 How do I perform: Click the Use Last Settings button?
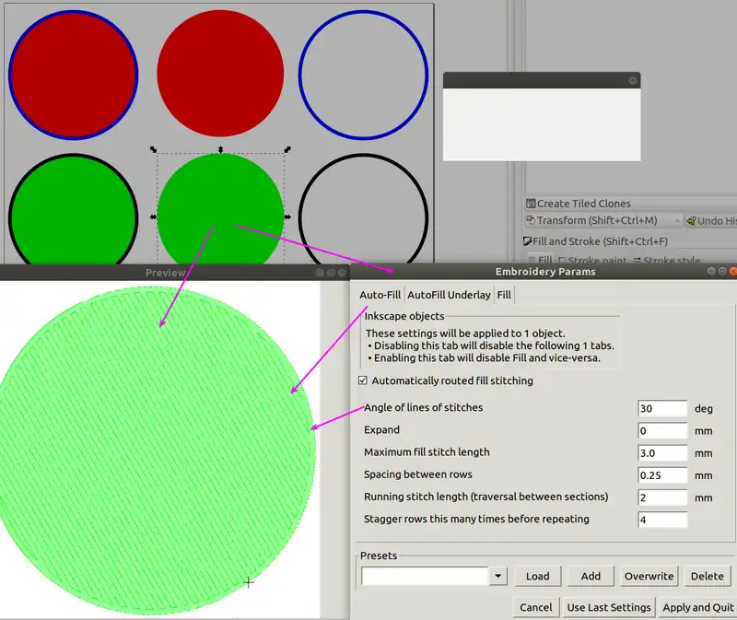[x=609, y=607]
